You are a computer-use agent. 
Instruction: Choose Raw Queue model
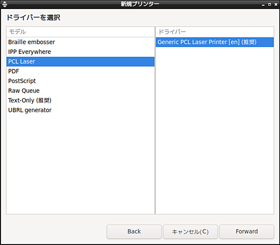80,91
